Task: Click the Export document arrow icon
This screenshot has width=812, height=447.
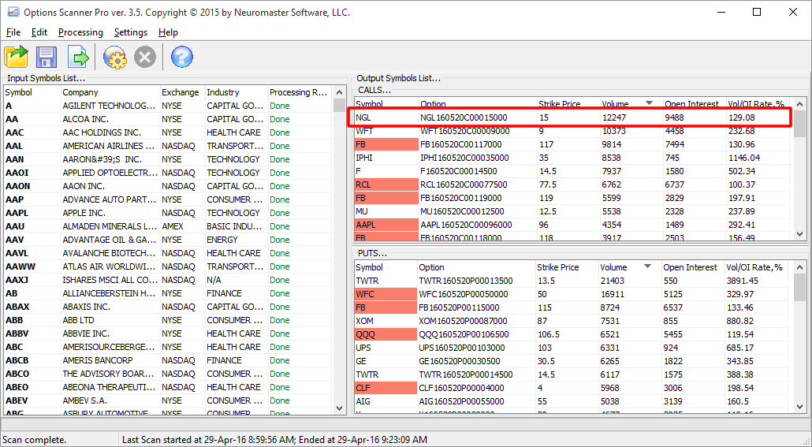Action: click(x=78, y=57)
